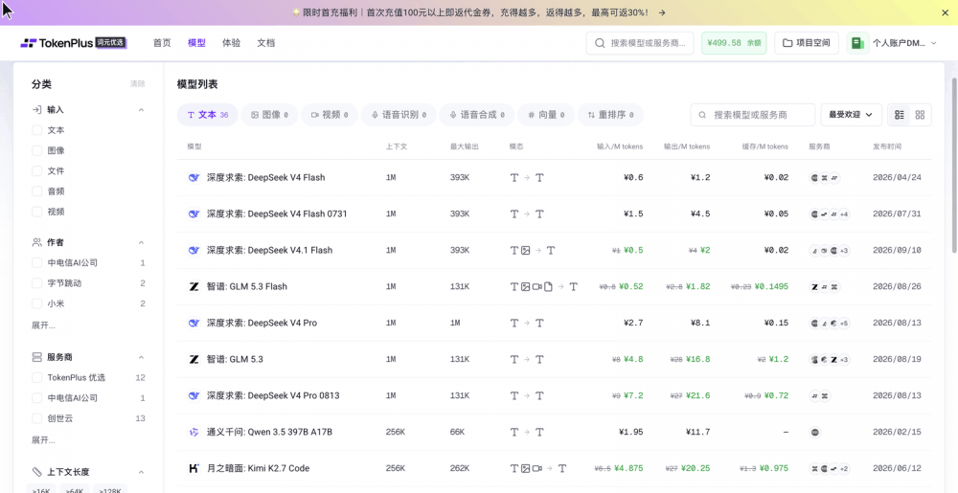Click the GLM 5.3 Flash Z logo

tap(194, 286)
